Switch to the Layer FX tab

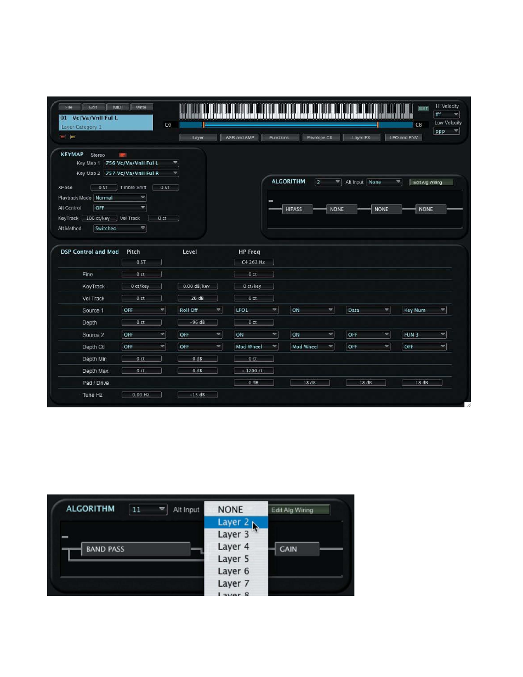pyautogui.click(x=361, y=138)
